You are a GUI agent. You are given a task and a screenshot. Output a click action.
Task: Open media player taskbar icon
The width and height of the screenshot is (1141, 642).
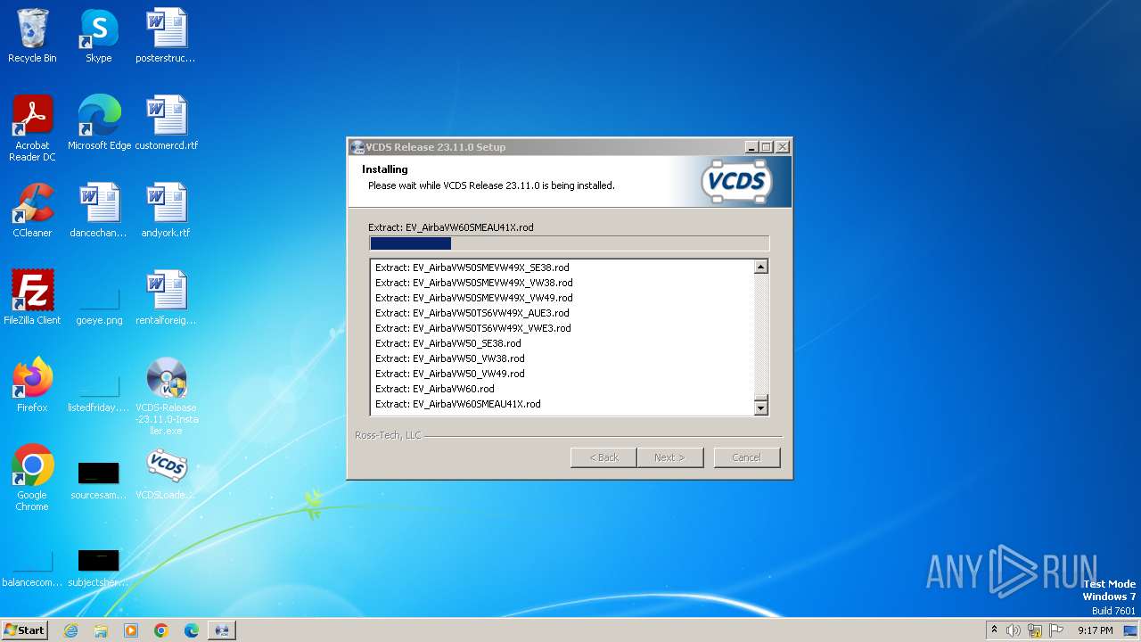click(x=131, y=630)
